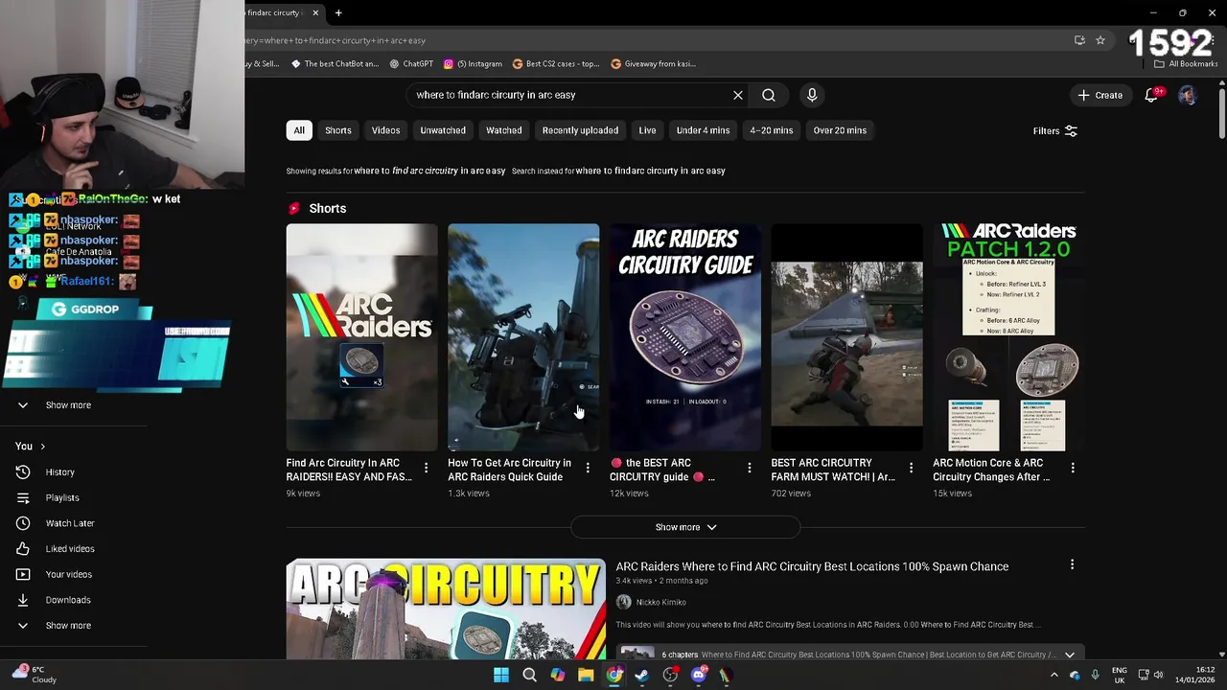Expand Show more above the You section
1227x690 pixels.
pyautogui.click(x=68, y=405)
